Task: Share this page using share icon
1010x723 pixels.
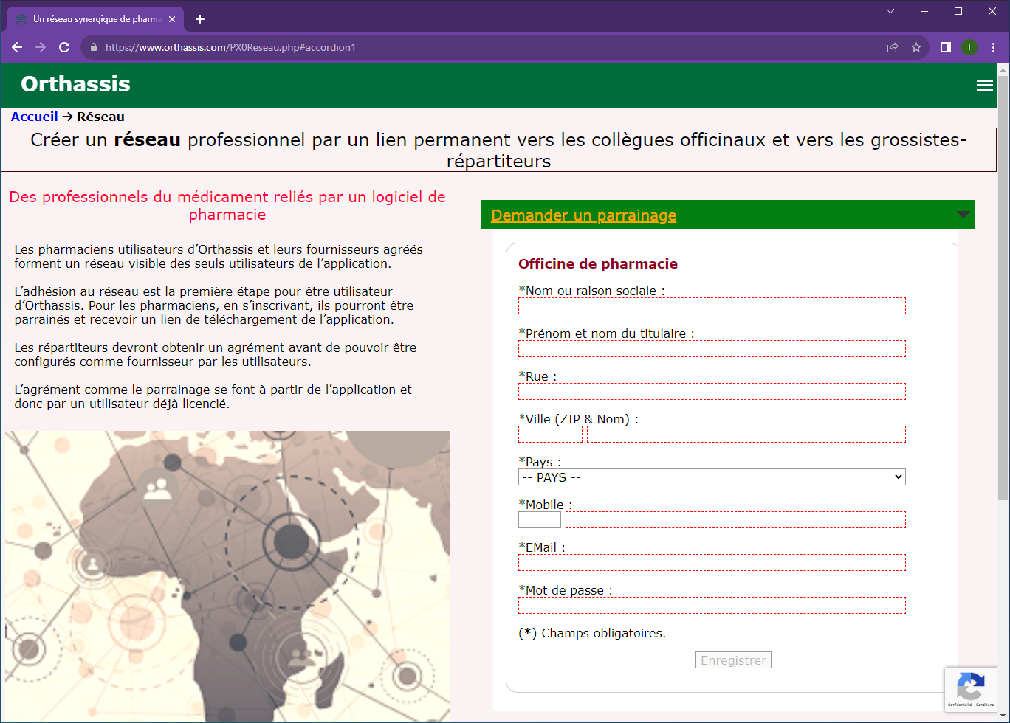Action: pos(893,47)
